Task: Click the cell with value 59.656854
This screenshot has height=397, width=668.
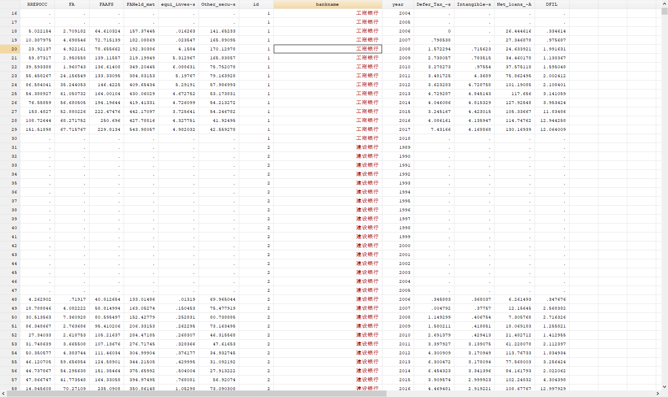Action: [x=72, y=362]
